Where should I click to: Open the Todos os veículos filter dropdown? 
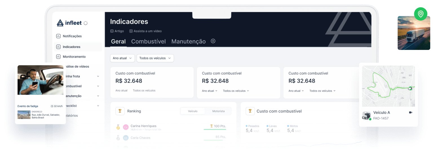tap(155, 58)
